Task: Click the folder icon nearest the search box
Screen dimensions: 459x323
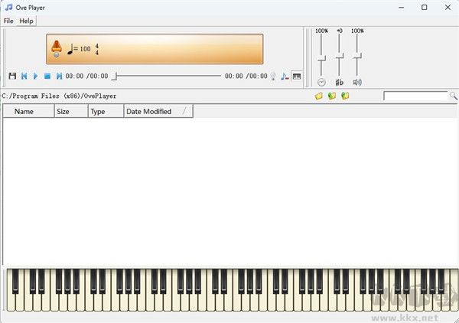Action: 345,96
